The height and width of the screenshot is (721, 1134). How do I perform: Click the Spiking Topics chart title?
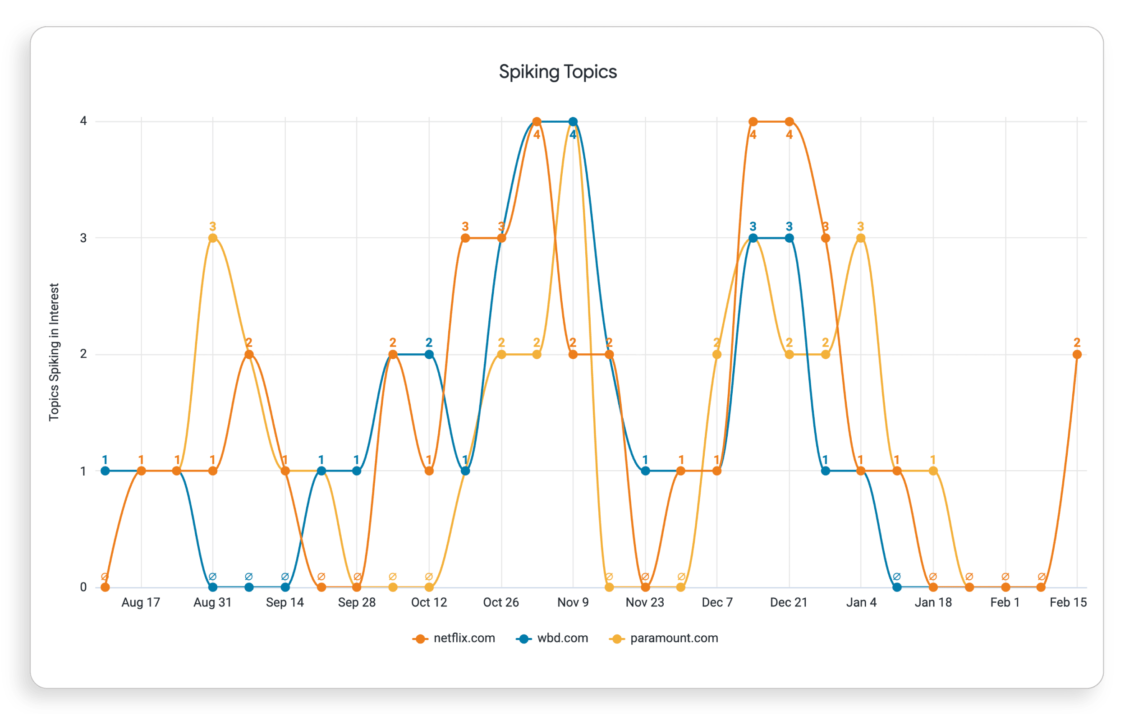tap(558, 72)
